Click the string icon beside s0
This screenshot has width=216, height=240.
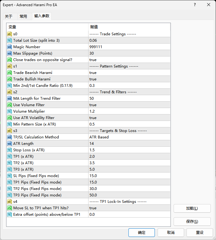(9, 34)
